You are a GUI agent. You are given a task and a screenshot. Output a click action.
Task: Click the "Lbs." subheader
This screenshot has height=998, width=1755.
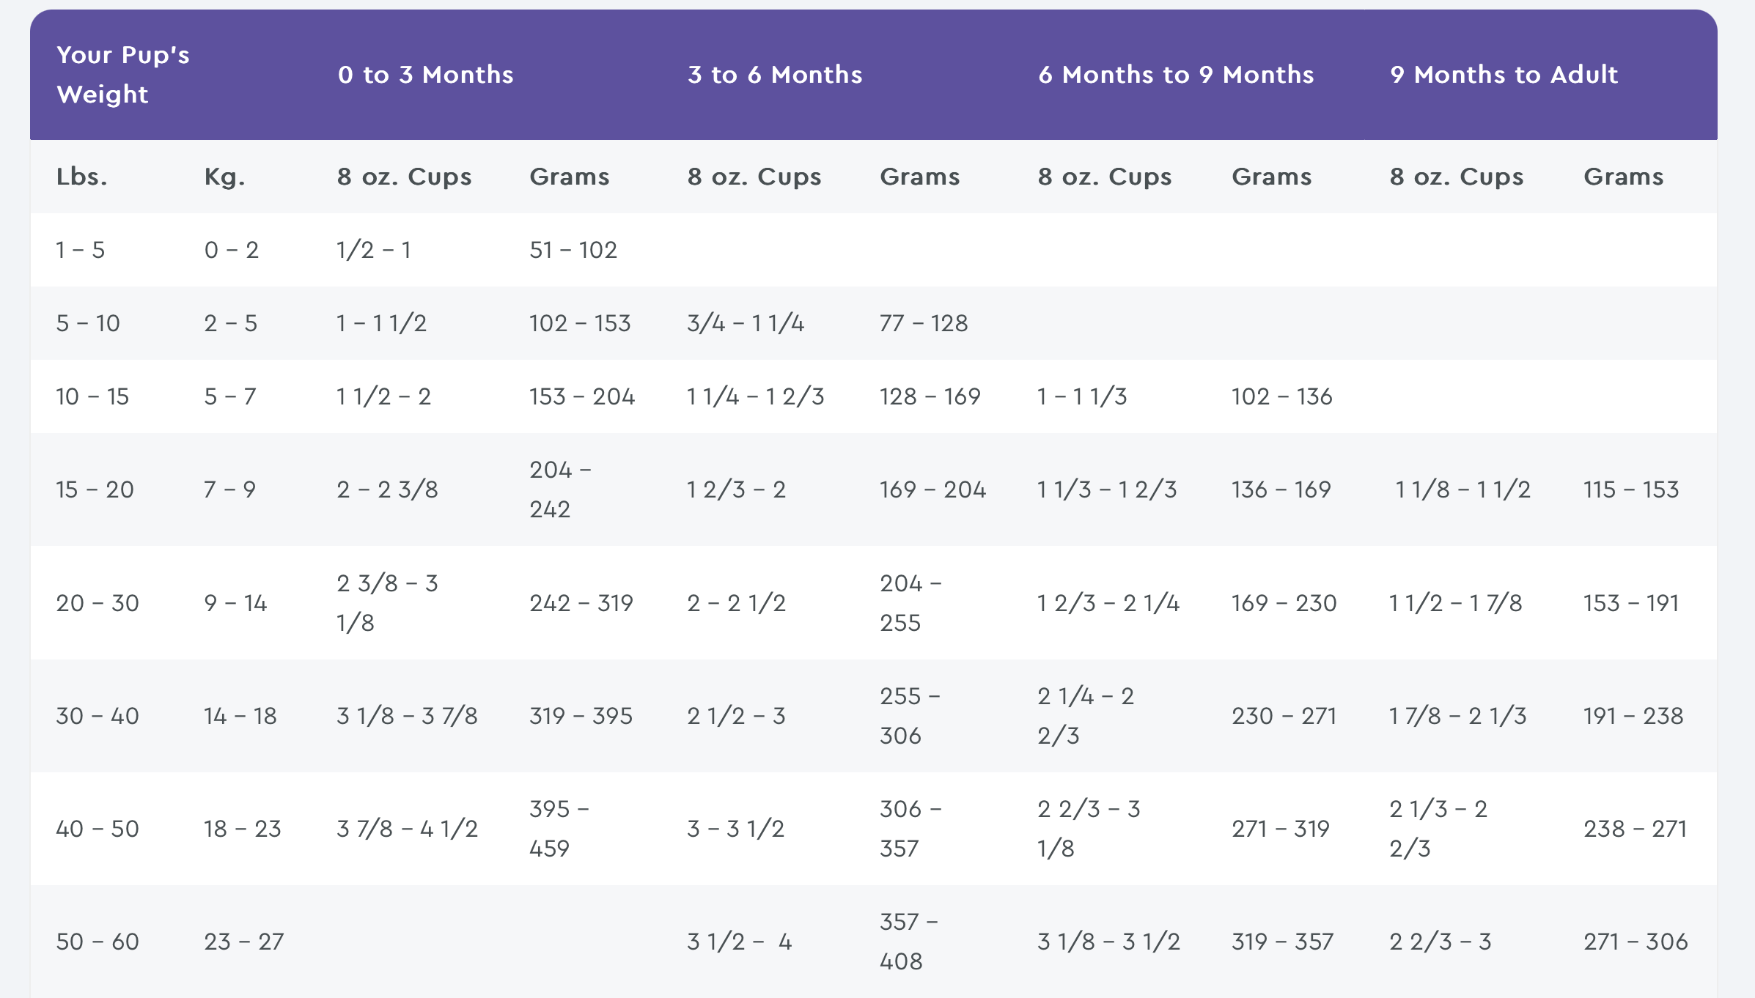point(82,177)
